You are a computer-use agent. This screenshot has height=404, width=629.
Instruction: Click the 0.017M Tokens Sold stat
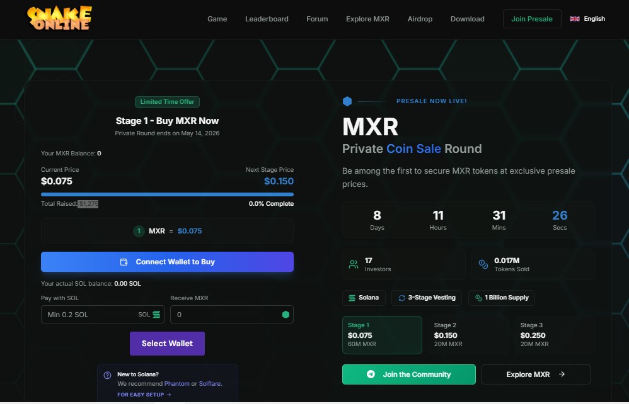tap(533, 264)
